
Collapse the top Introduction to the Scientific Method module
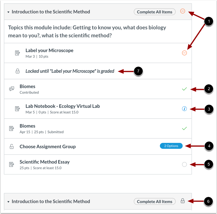(x=9, y=12)
